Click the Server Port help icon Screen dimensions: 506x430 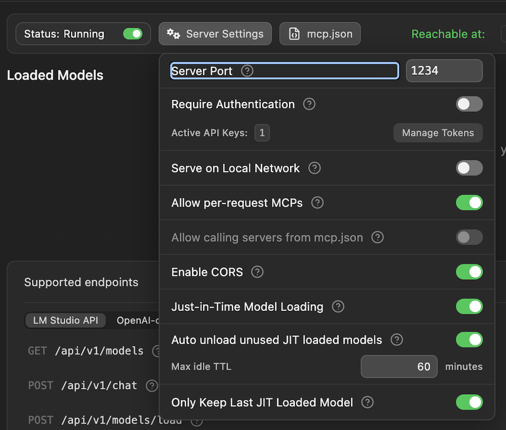tap(247, 71)
